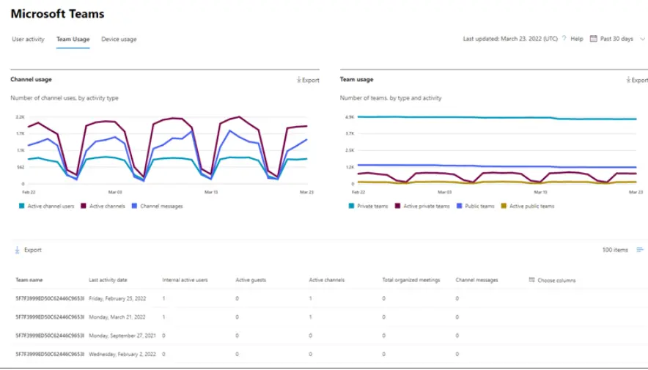648x370 pixels.
Task: Click the Choose columns icon
Action: [532, 280]
